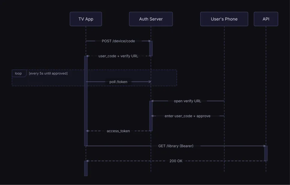Screen dimensions: 290x185
Task: Select the Auth Server participant box
Action: 151,19
